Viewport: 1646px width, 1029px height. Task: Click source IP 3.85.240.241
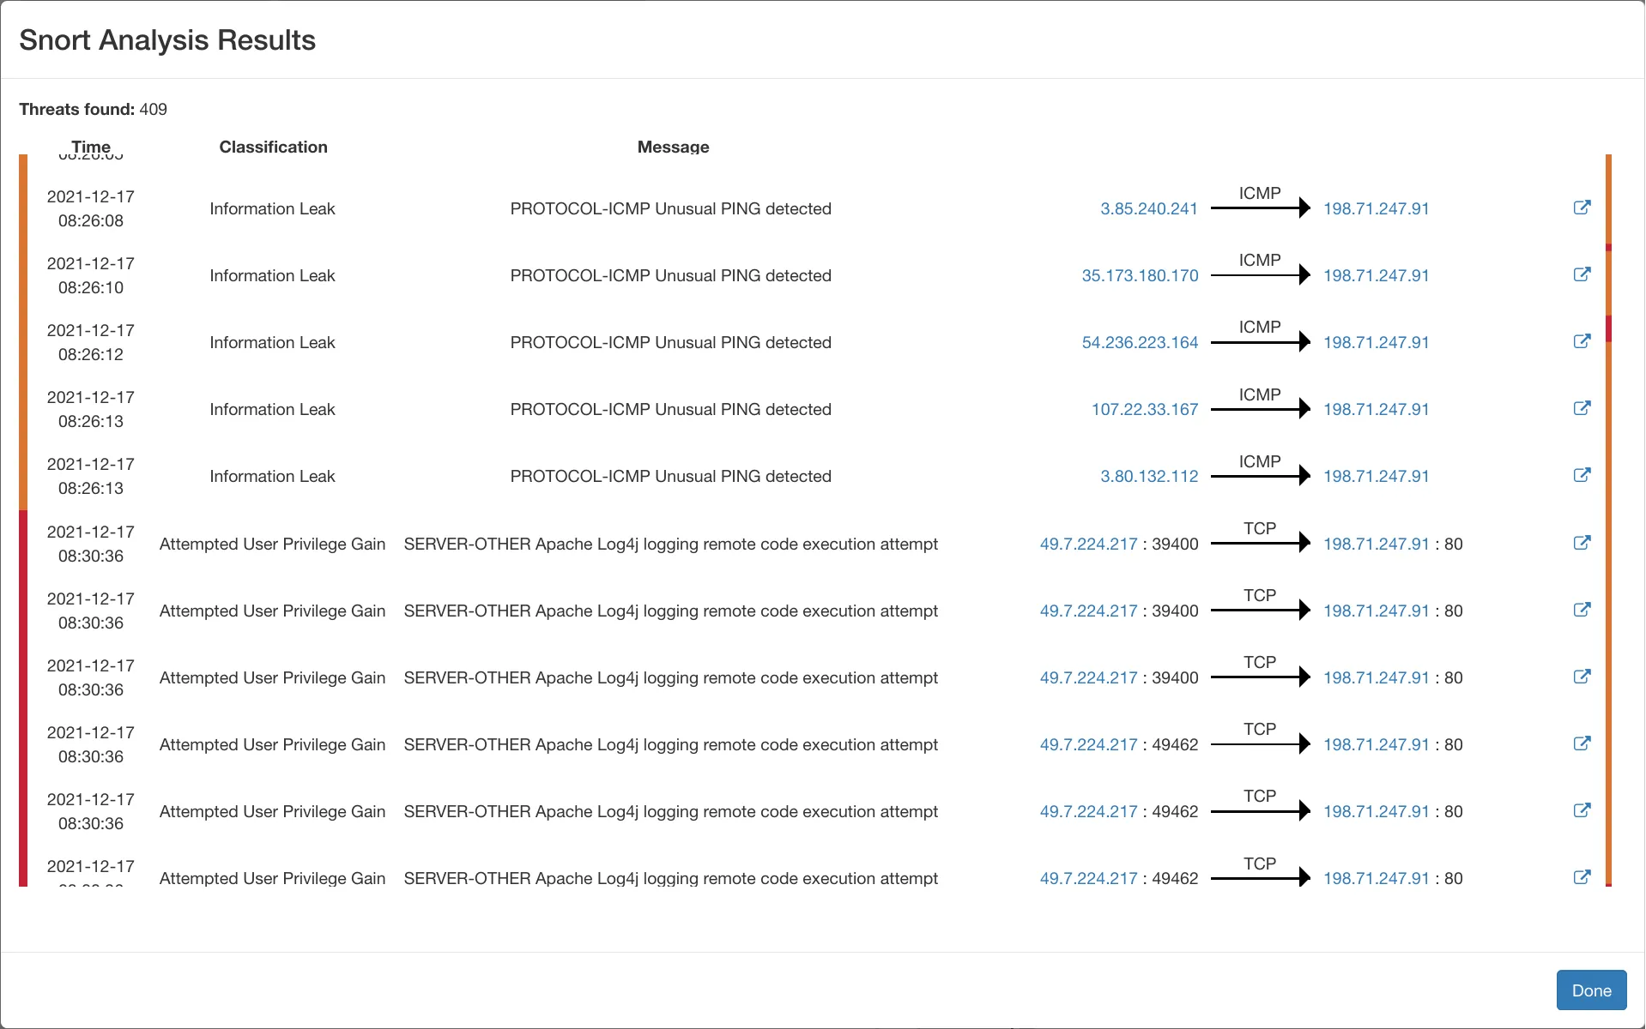(1148, 208)
